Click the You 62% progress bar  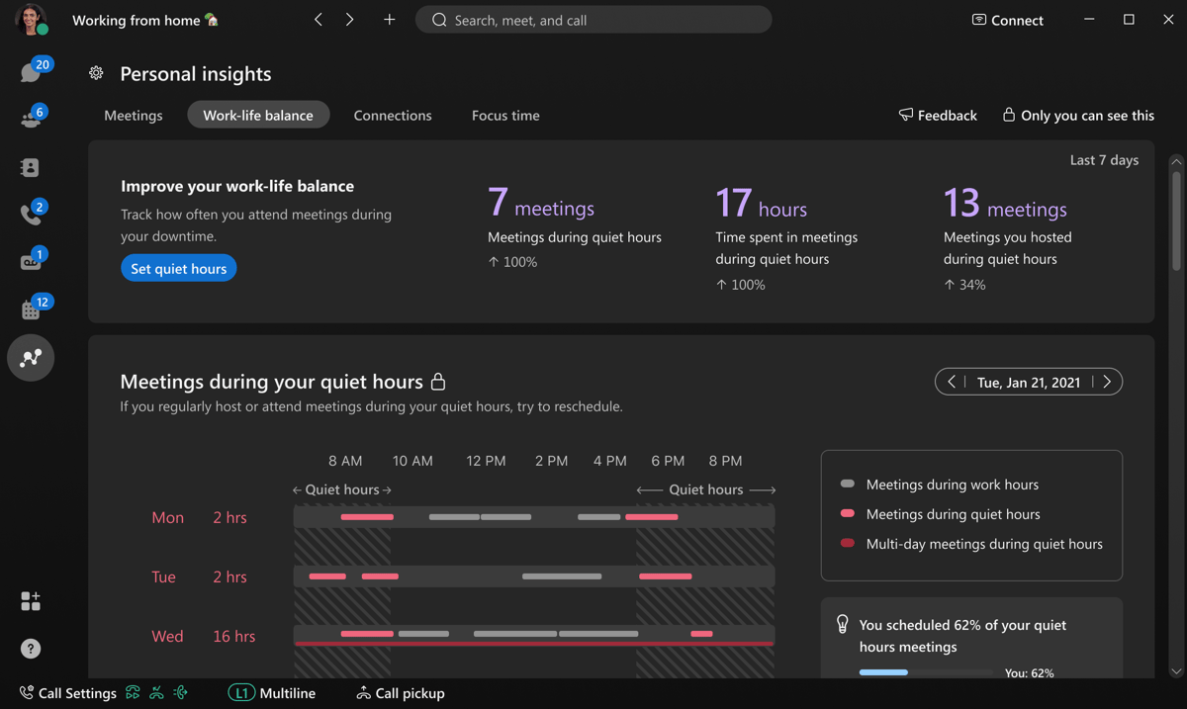[925, 672]
